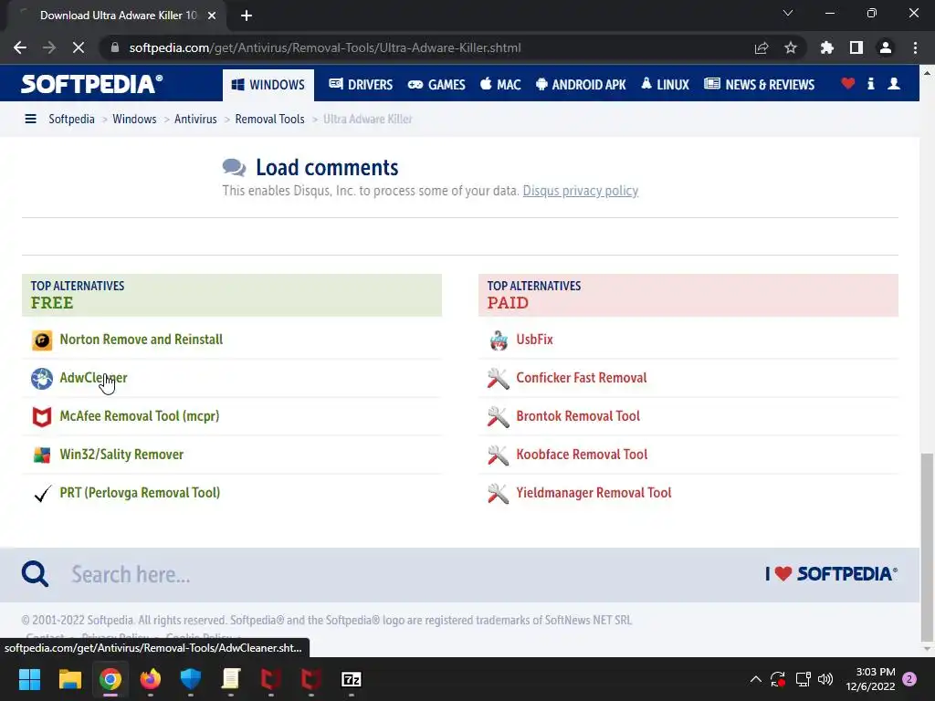
Task: Open Disqus privacy policy link
Action: pyautogui.click(x=580, y=191)
